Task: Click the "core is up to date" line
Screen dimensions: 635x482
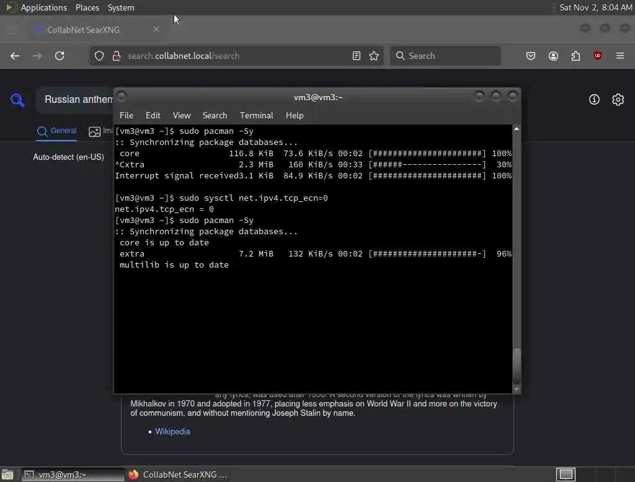Action: point(164,243)
